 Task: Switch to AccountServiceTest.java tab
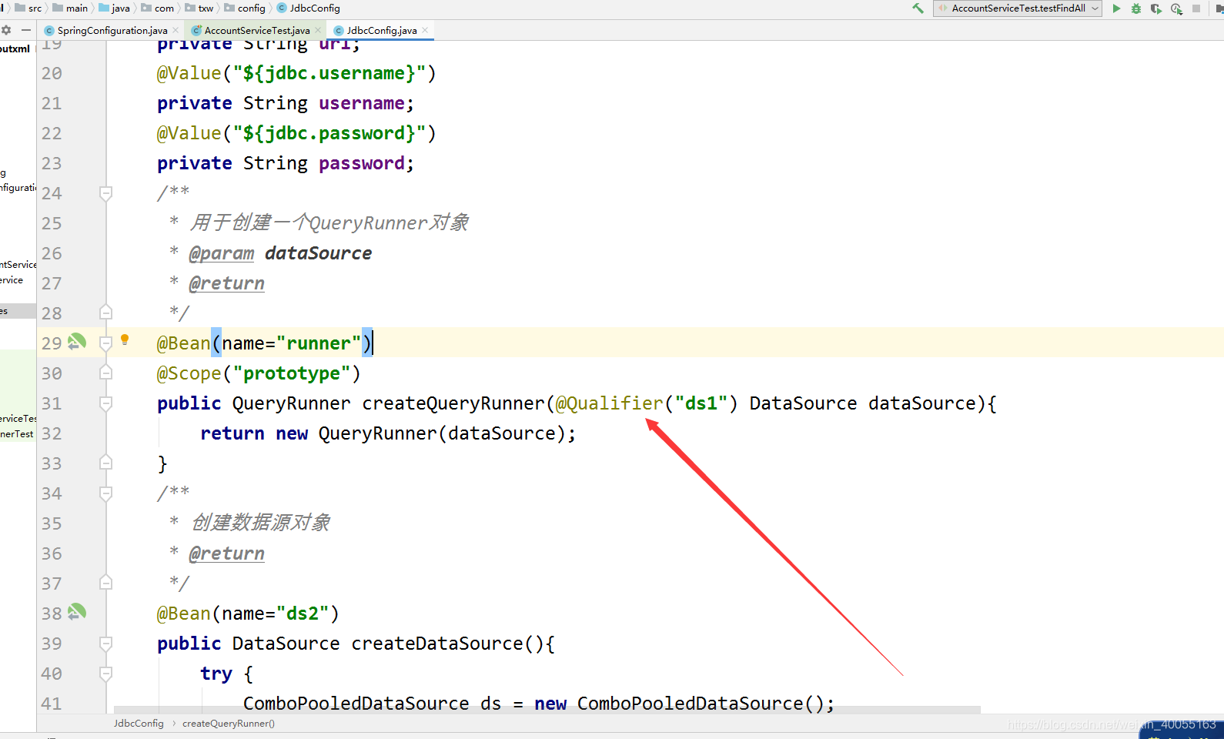(257, 30)
